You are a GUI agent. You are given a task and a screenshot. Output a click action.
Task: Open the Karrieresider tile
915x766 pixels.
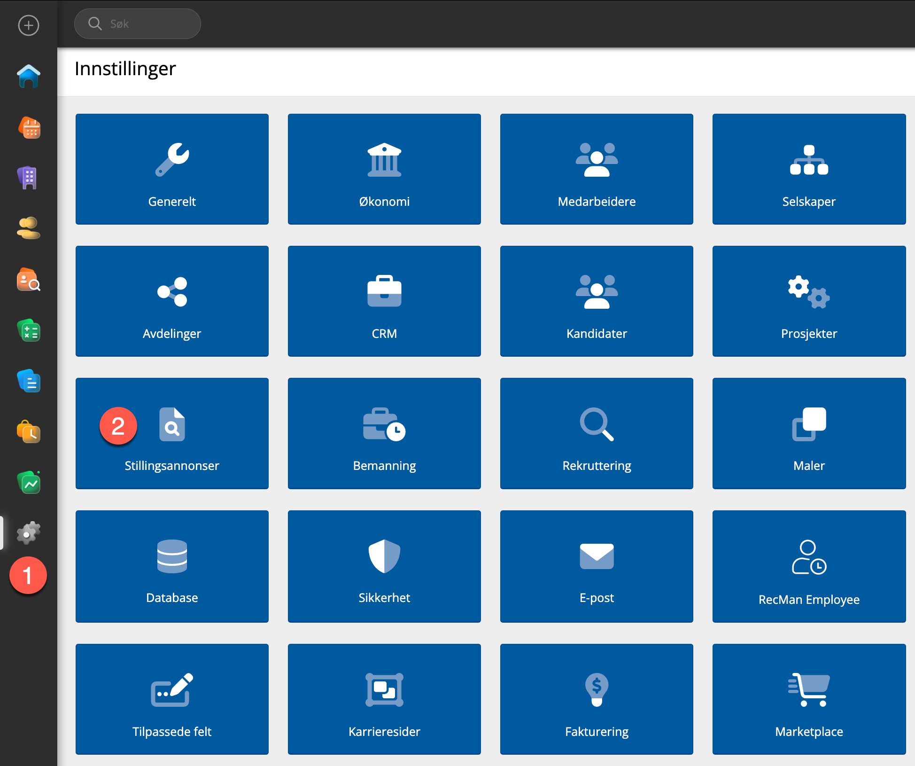pyautogui.click(x=384, y=699)
